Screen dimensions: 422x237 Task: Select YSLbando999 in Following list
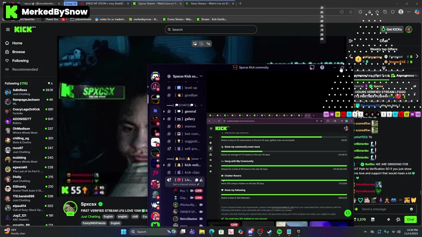(29, 198)
